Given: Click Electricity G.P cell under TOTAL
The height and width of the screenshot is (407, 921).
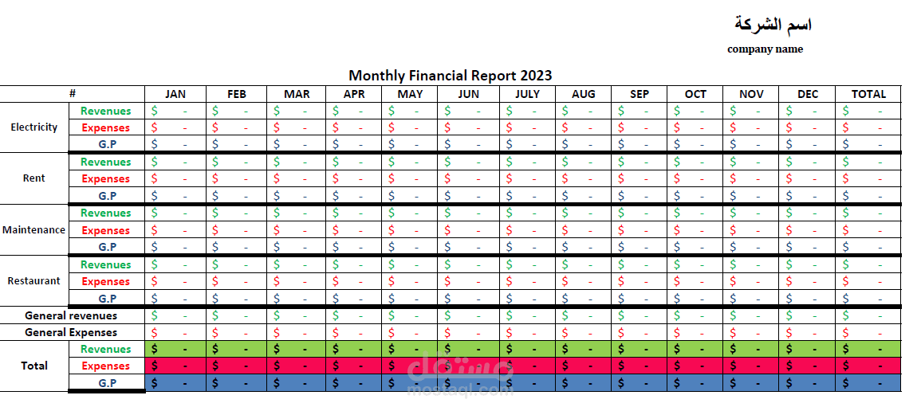Looking at the screenshot, I should pos(868,144).
